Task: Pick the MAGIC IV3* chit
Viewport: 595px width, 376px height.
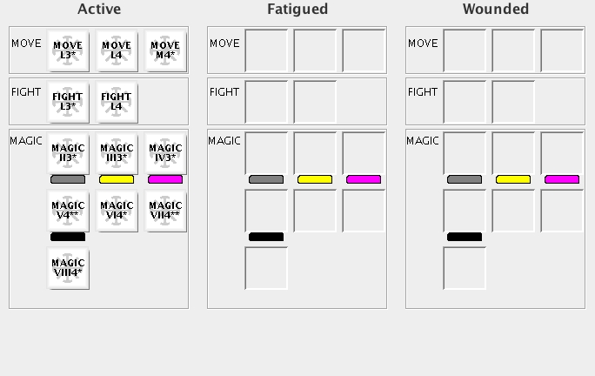Action: (x=165, y=153)
